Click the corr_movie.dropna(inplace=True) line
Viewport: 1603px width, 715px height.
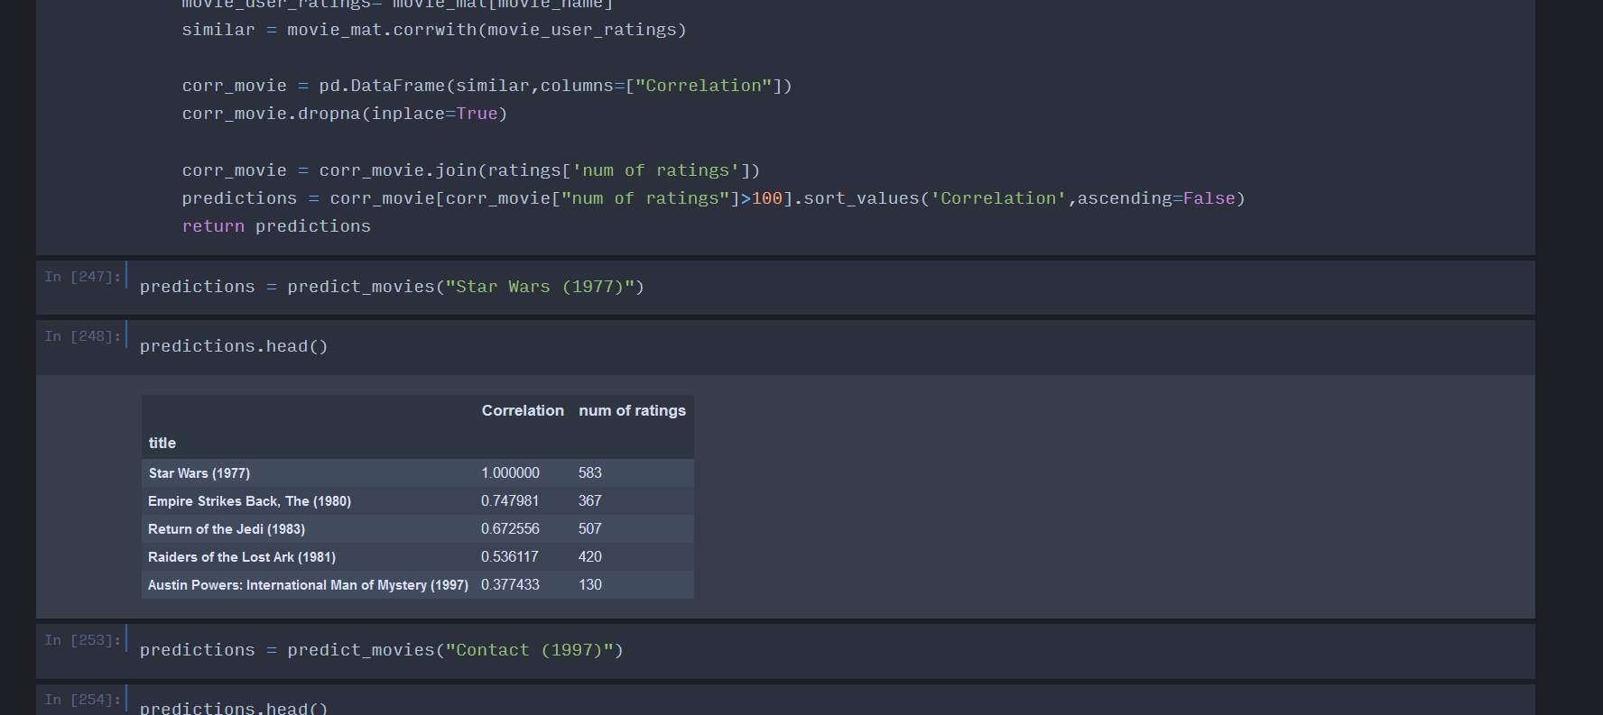click(345, 114)
